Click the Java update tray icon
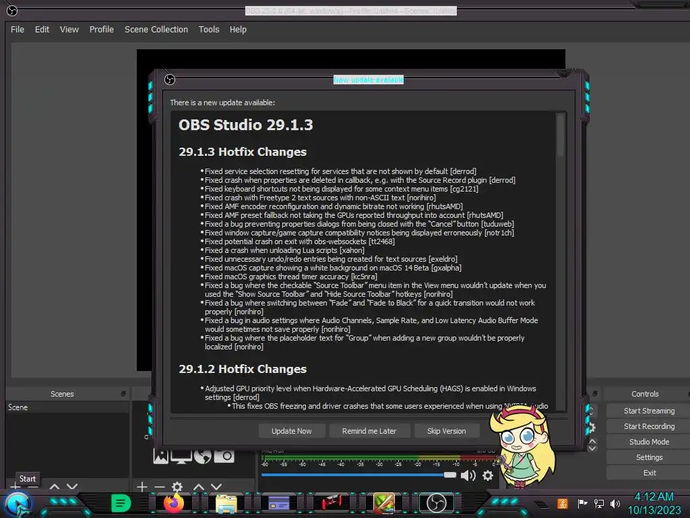The image size is (690, 518). coord(563,503)
